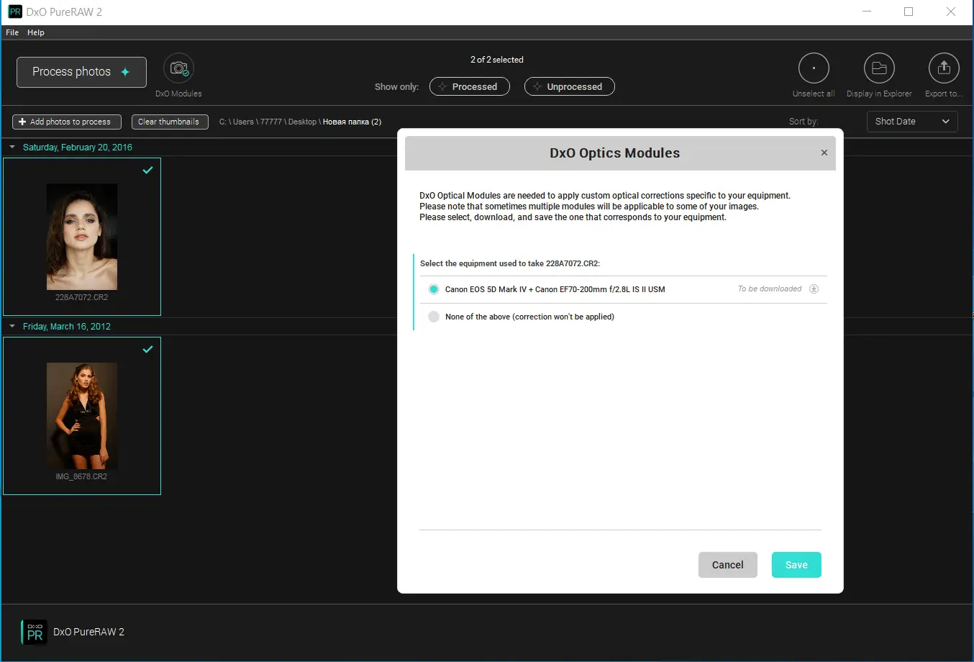
Task: Click the 2 of 2 selected text
Action: click(497, 60)
